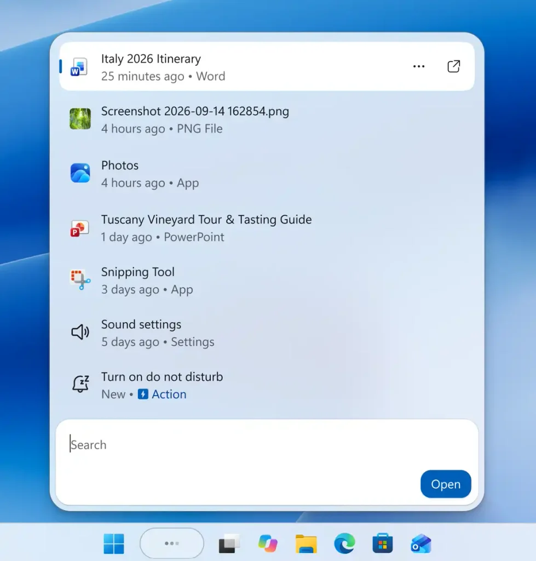The image size is (536, 561).
Task: Click the "1 day ago • PowerPoint" subtitle
Action: [x=163, y=237]
